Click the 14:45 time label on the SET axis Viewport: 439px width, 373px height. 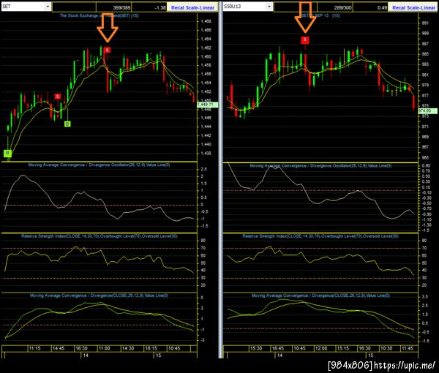click(59, 348)
